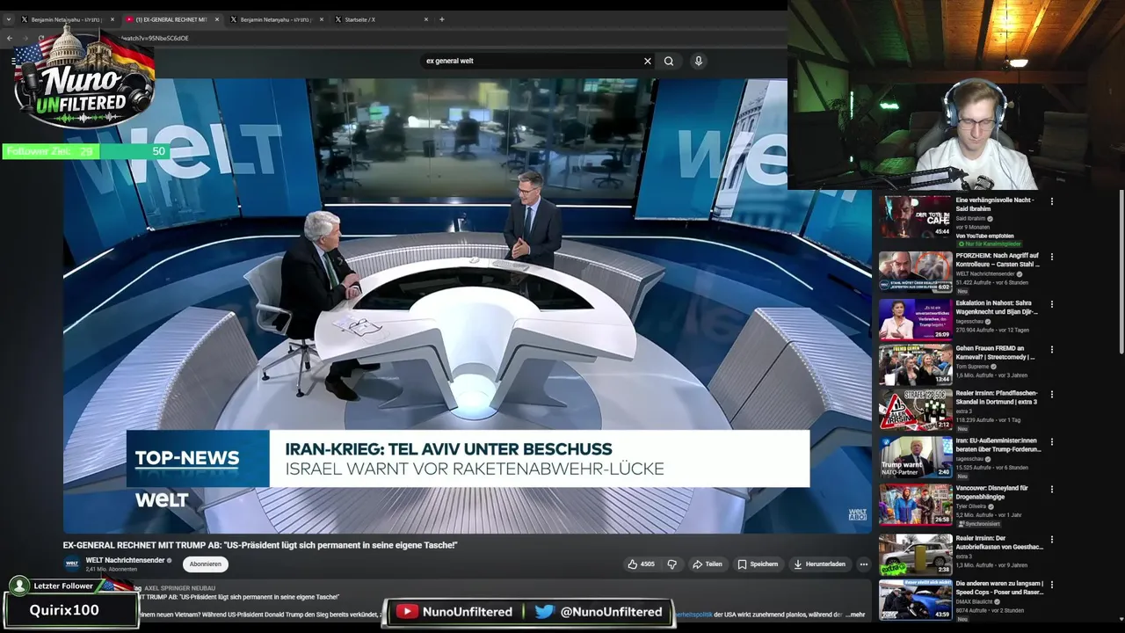Switch to the EX-GENERAL RECHNET tab
This screenshot has height=633, width=1125.
tap(171, 19)
